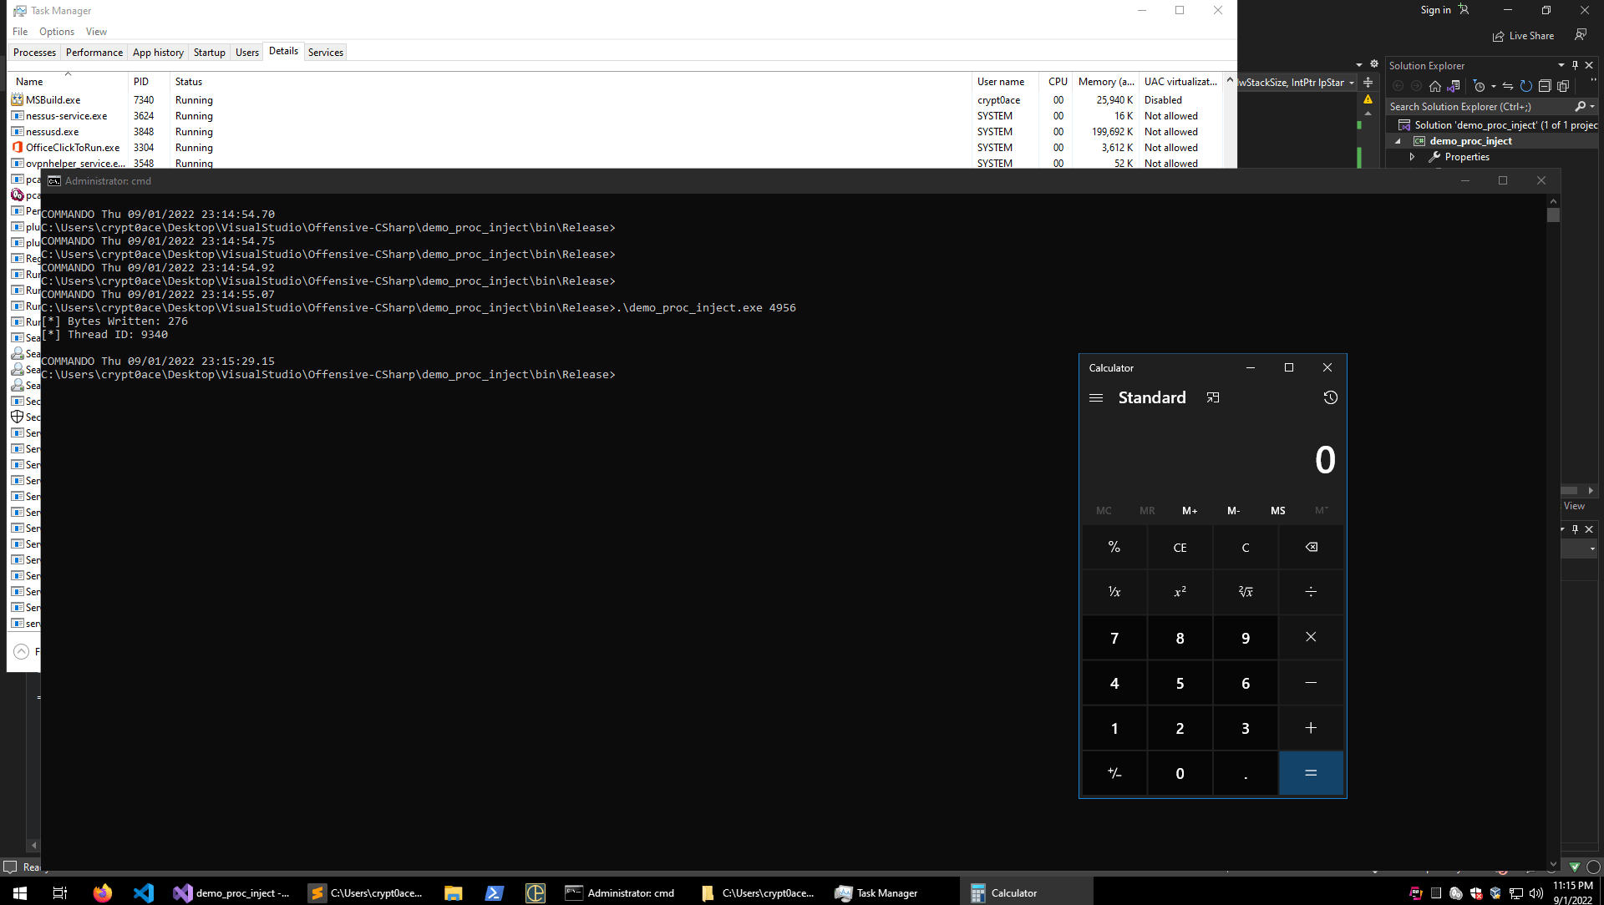
Task: Expand the Properties node in Solution Explorer
Action: [x=1412, y=156]
